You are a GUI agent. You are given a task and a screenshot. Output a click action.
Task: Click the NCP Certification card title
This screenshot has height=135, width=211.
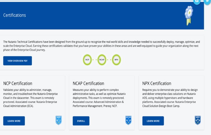18,83
